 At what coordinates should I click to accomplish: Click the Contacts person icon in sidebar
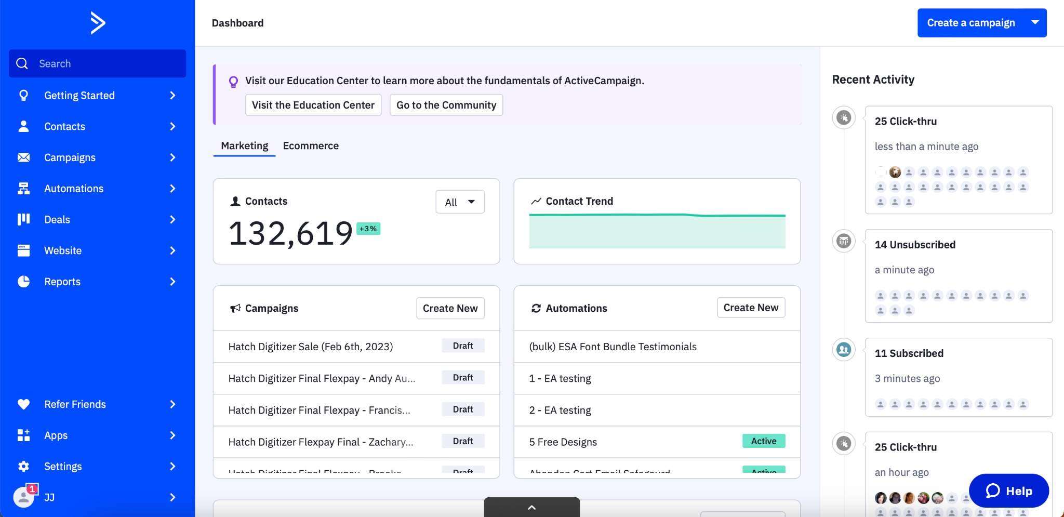[23, 126]
